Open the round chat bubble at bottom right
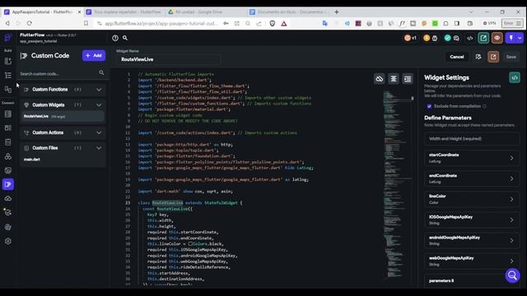 (512, 275)
